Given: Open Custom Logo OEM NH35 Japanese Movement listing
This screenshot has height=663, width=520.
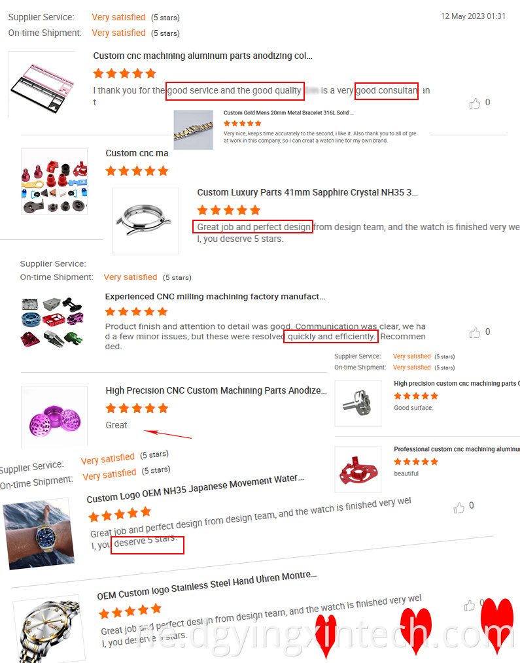Looking at the screenshot, I should coord(195,488).
